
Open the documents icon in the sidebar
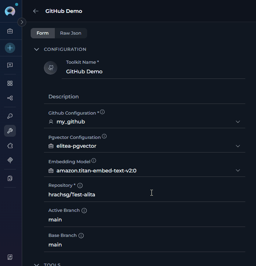click(10, 178)
